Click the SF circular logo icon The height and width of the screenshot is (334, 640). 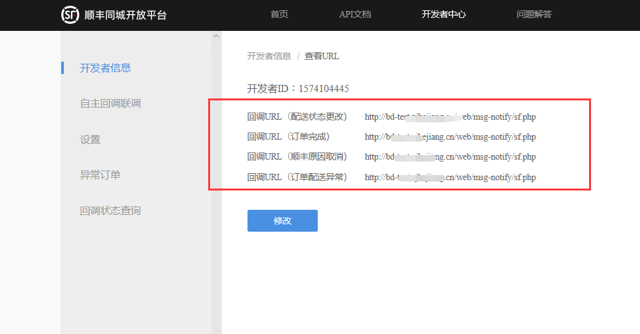tap(70, 15)
